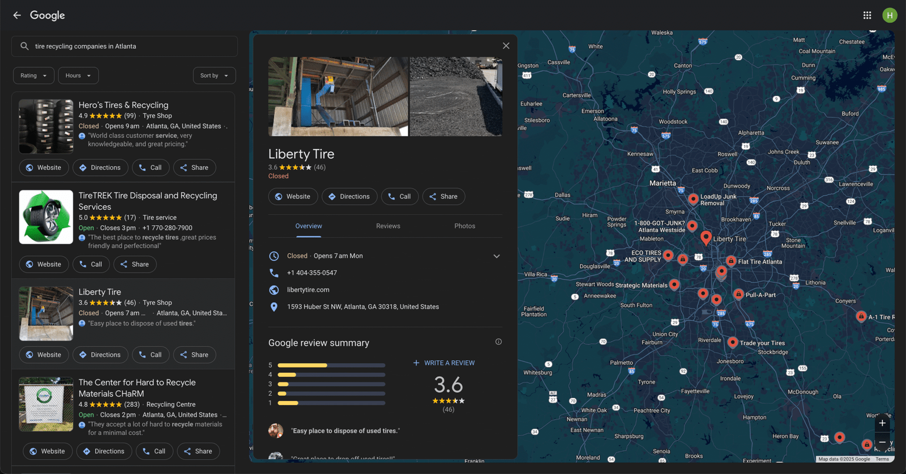Screen dimensions: 906x474
Task: Open TireTREK green tire logo thumbnail
Action: 46,217
